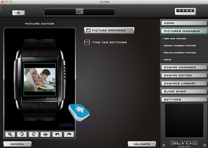
Task: Click the zoom magnifier icon
Action: pos(10,135)
